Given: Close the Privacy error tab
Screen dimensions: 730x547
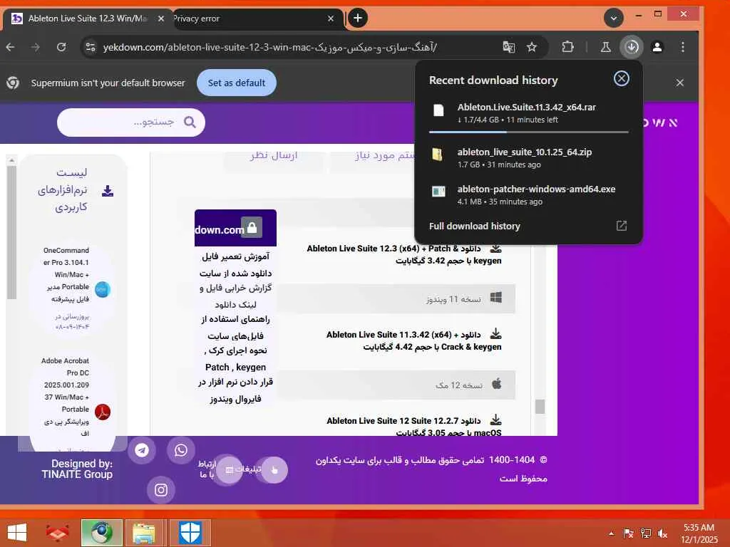Looking at the screenshot, I should pyautogui.click(x=331, y=19).
